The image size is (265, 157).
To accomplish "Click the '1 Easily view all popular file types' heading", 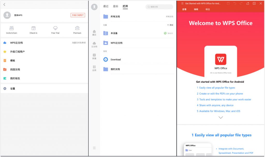I will click(222, 135).
